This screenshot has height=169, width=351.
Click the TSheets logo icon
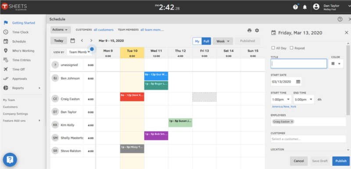pyautogui.click(x=4, y=7)
